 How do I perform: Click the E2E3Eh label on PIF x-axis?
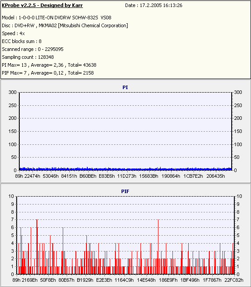104,280
